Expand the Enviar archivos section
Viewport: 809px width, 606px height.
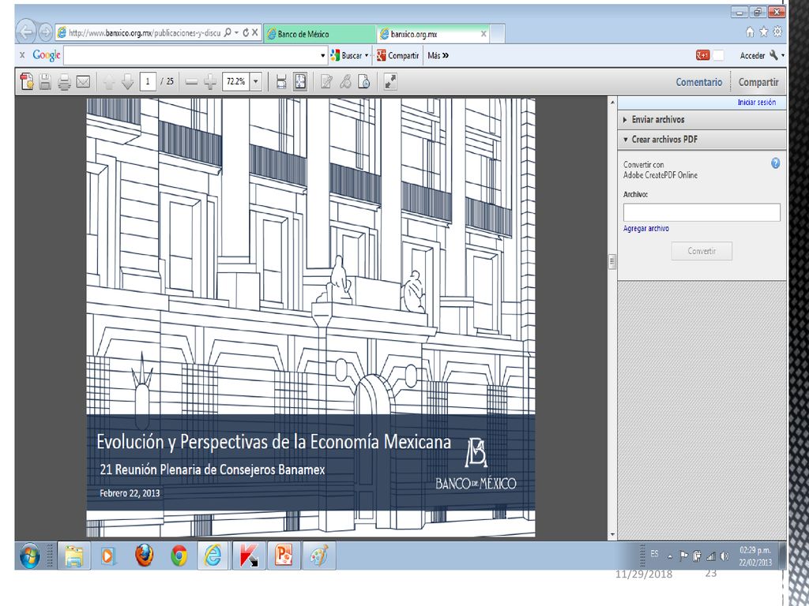pos(702,120)
